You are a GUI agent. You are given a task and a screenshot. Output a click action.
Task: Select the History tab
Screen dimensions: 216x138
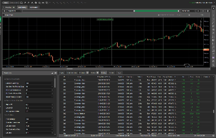[x=104, y=73]
